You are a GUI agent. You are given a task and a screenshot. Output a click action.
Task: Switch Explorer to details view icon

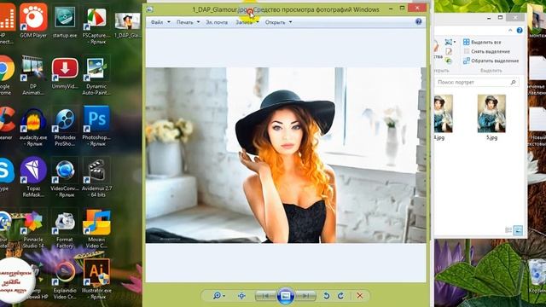point(508,230)
